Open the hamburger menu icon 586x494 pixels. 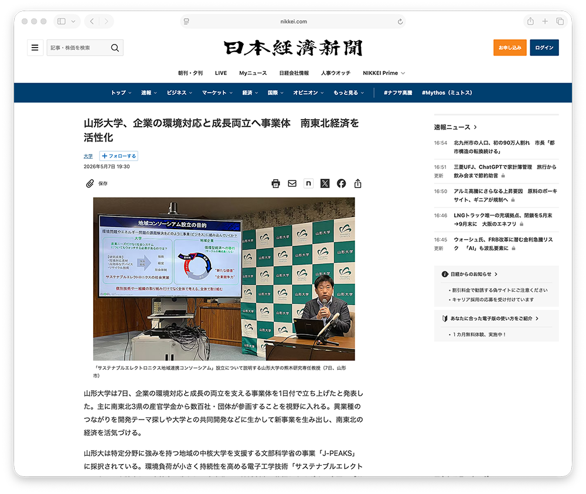pyautogui.click(x=35, y=47)
